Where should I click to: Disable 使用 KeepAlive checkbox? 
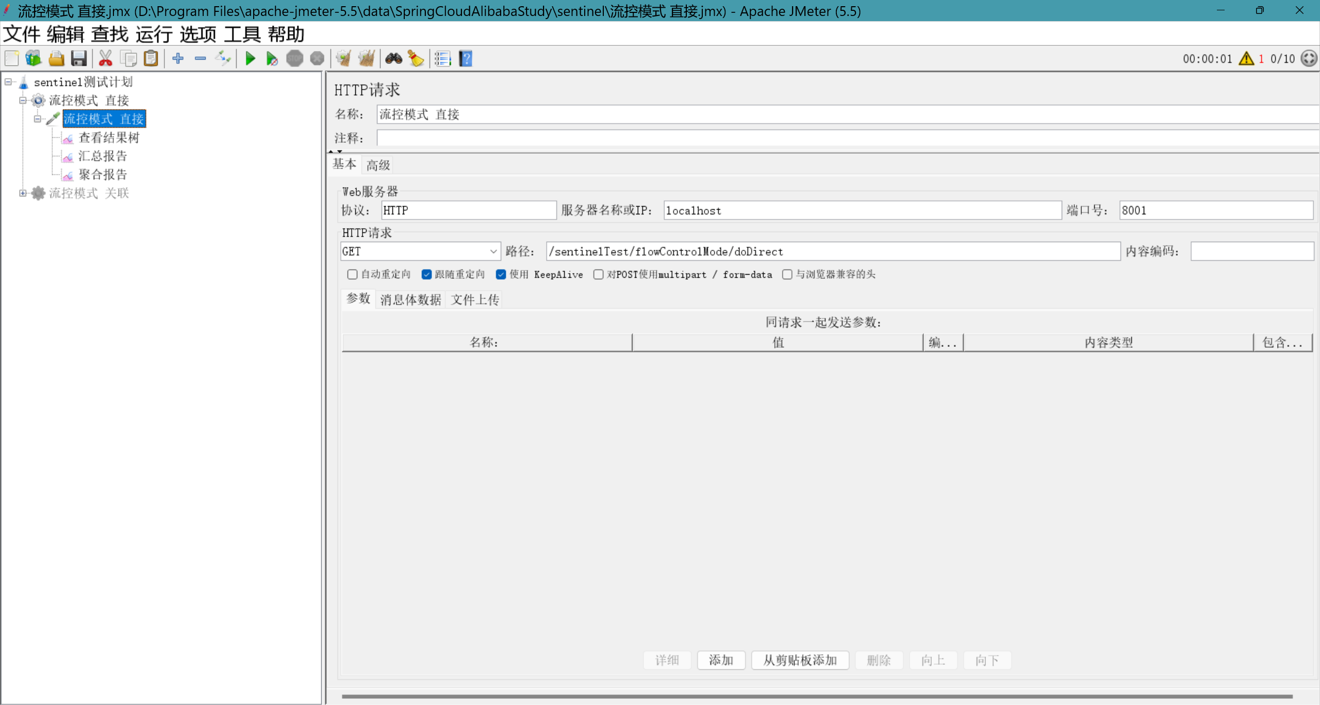tap(501, 274)
